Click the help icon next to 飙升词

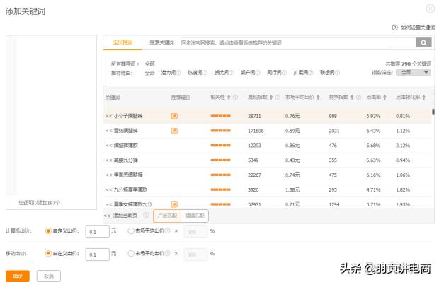(258, 73)
